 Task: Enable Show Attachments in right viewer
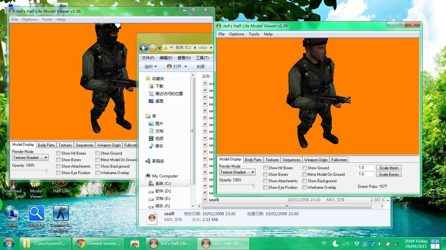(265, 181)
